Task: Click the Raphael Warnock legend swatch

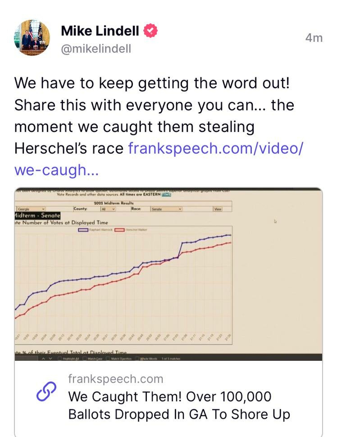Action: click(x=83, y=230)
